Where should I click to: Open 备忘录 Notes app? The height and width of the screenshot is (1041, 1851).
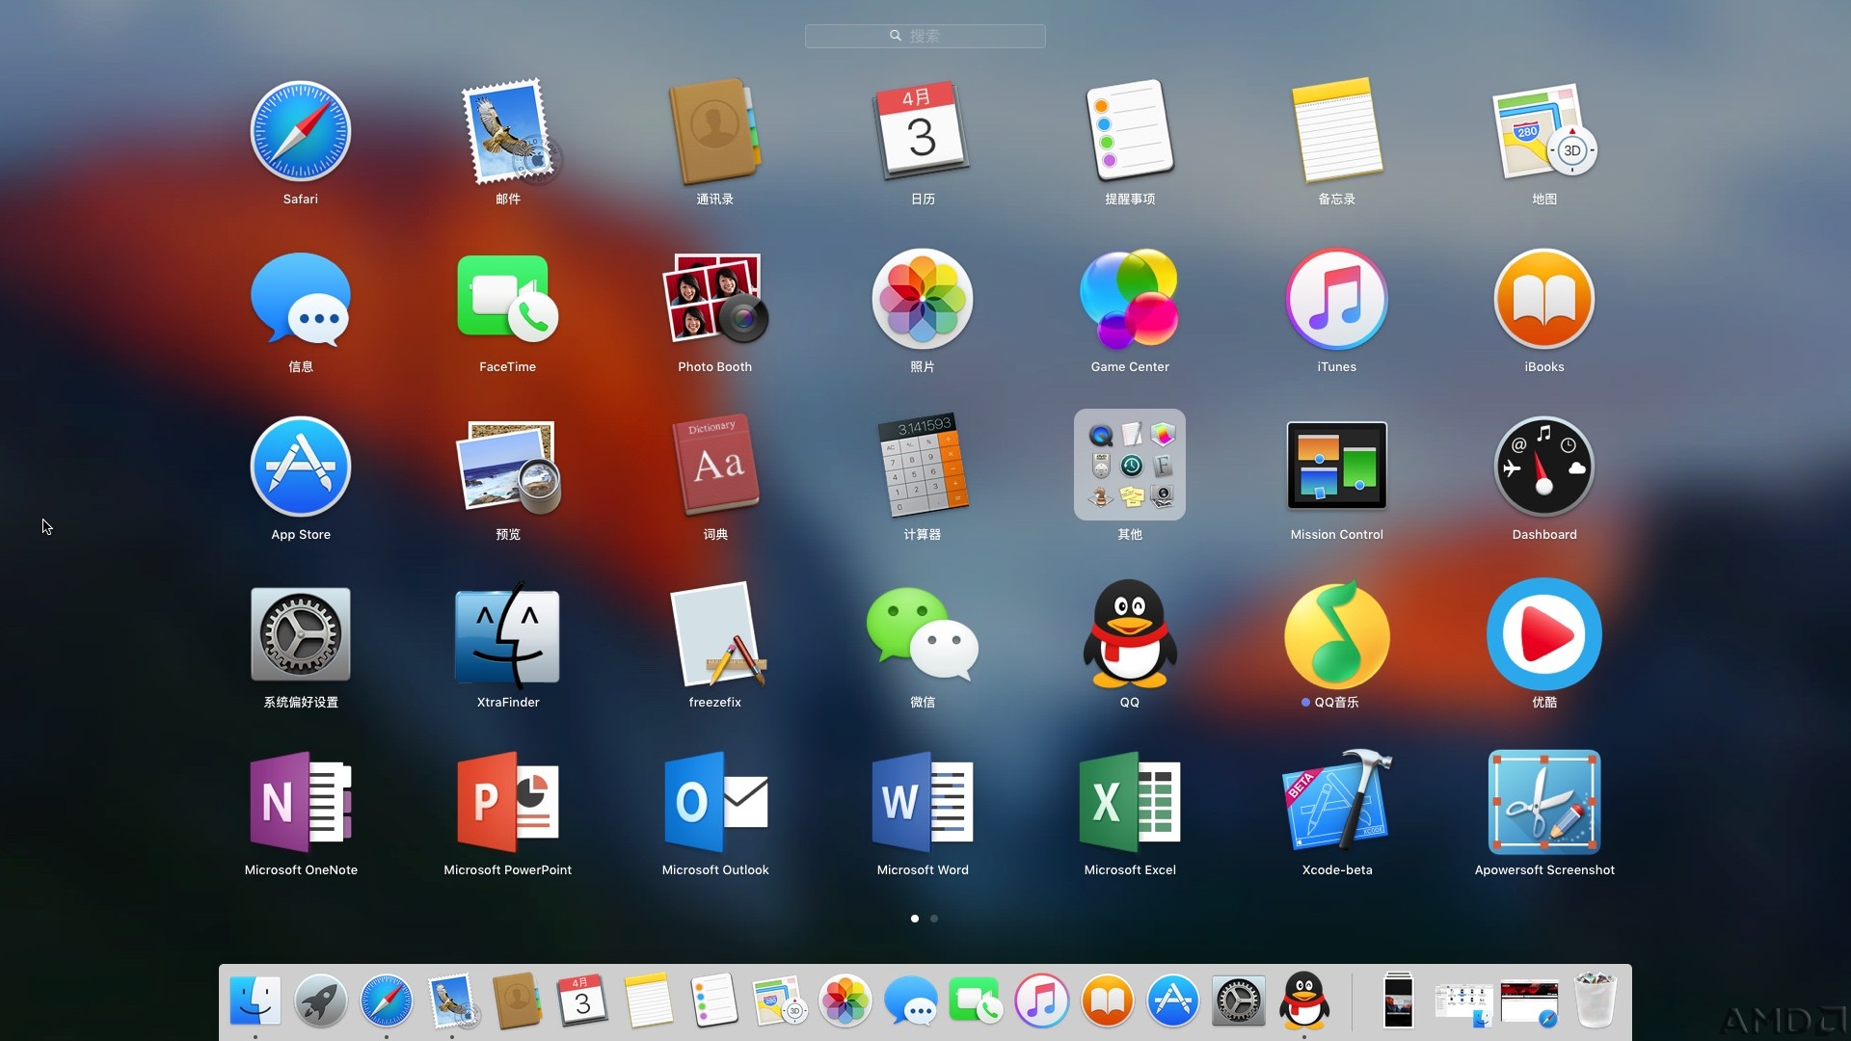coord(1337,131)
